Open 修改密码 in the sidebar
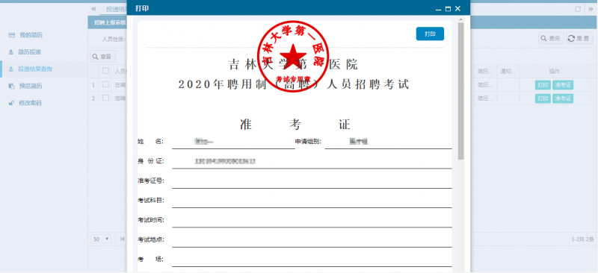Screen dimensions: 598x273 pos(25,103)
